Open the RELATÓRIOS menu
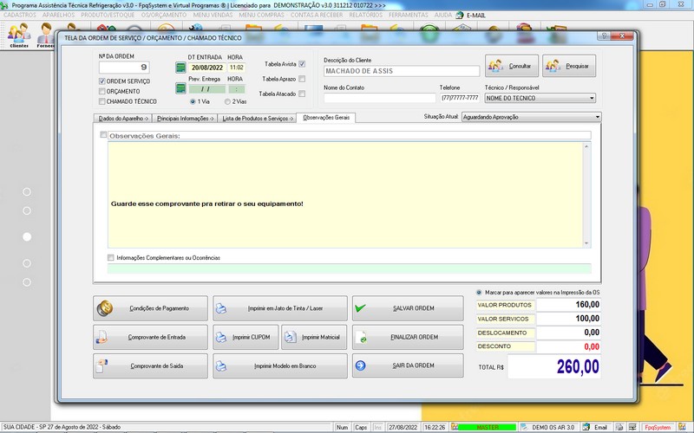This screenshot has width=694, height=433. pyautogui.click(x=365, y=15)
